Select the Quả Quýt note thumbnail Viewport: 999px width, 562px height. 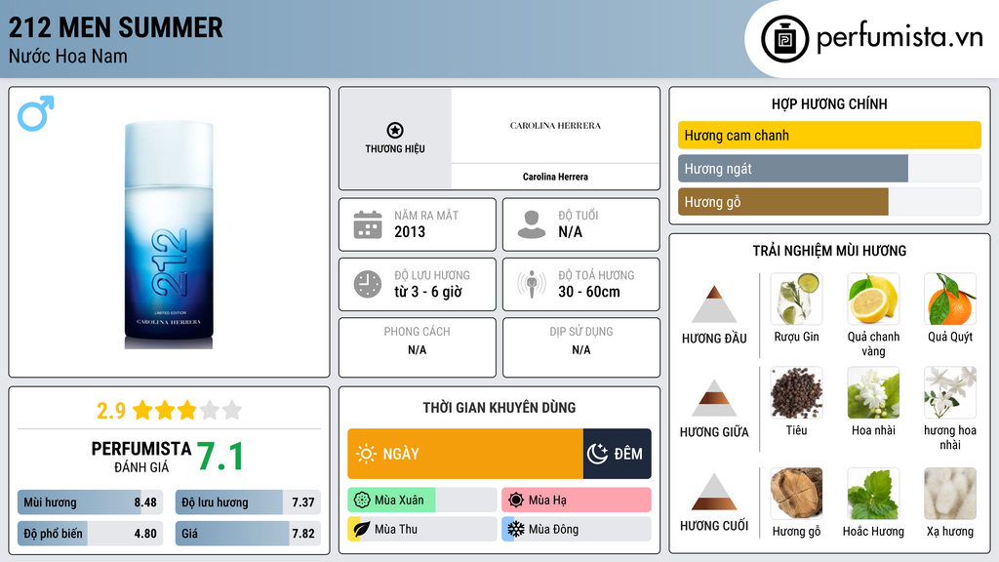coord(949,300)
